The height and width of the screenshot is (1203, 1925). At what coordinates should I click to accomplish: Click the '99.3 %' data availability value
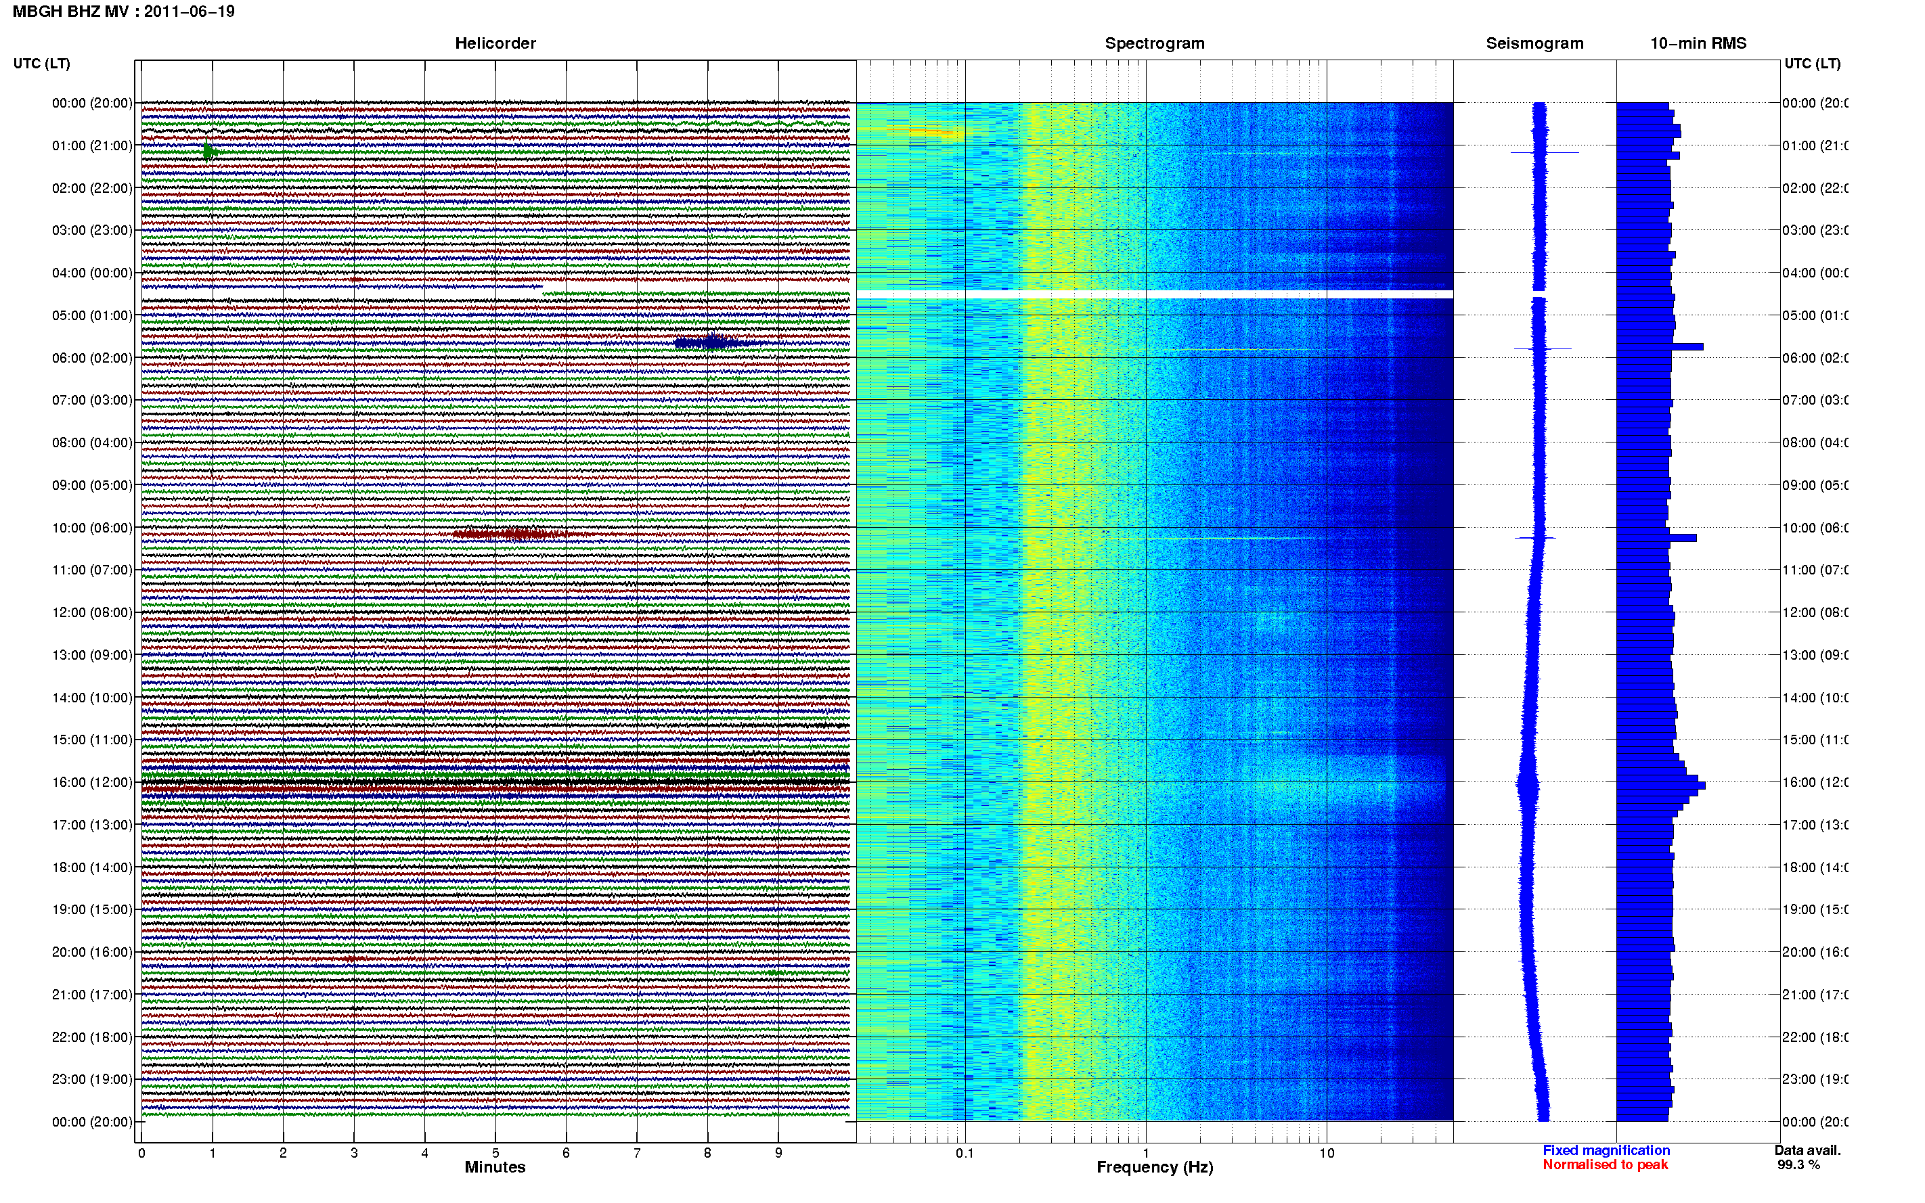pyautogui.click(x=1798, y=1165)
